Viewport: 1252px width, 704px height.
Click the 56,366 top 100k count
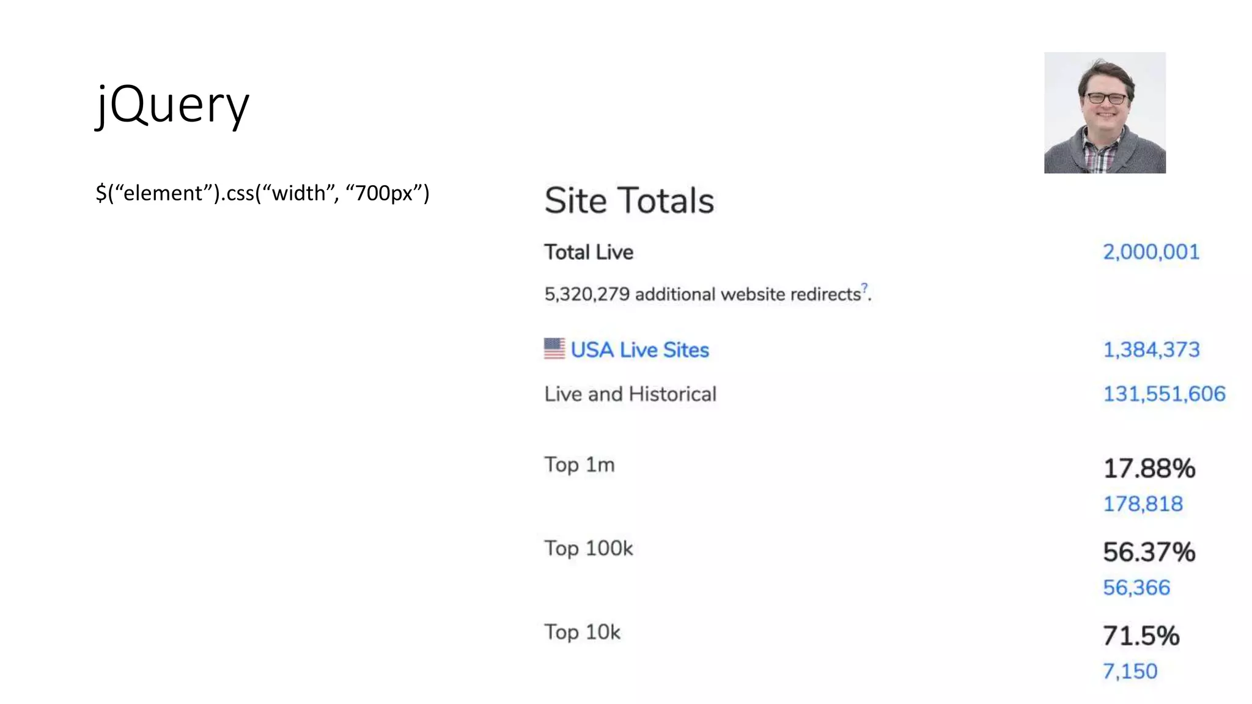[1136, 587]
